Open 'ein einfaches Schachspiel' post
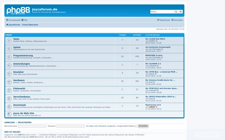The height and width of the screenshot is (140, 225). tap(158, 47)
